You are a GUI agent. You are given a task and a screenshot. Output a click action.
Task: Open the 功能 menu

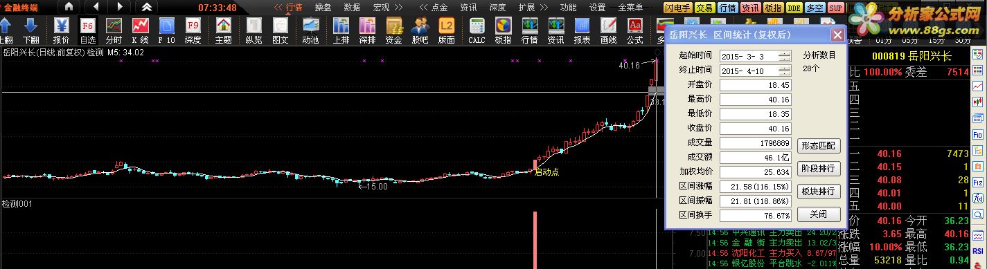[x=568, y=7]
